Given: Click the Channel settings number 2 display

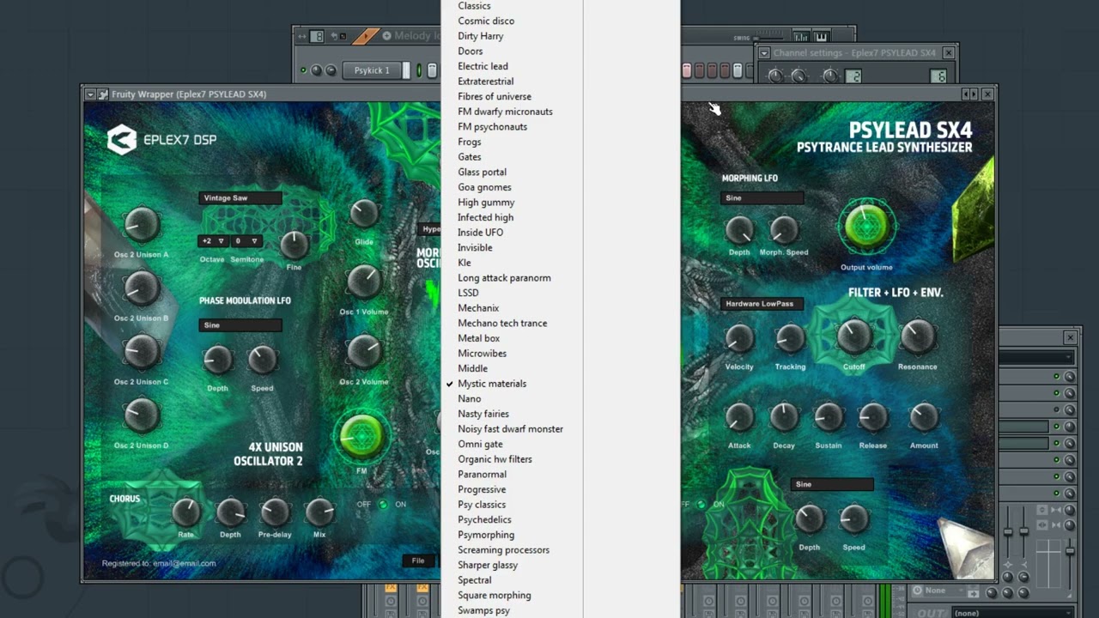Looking at the screenshot, I should pos(853,76).
